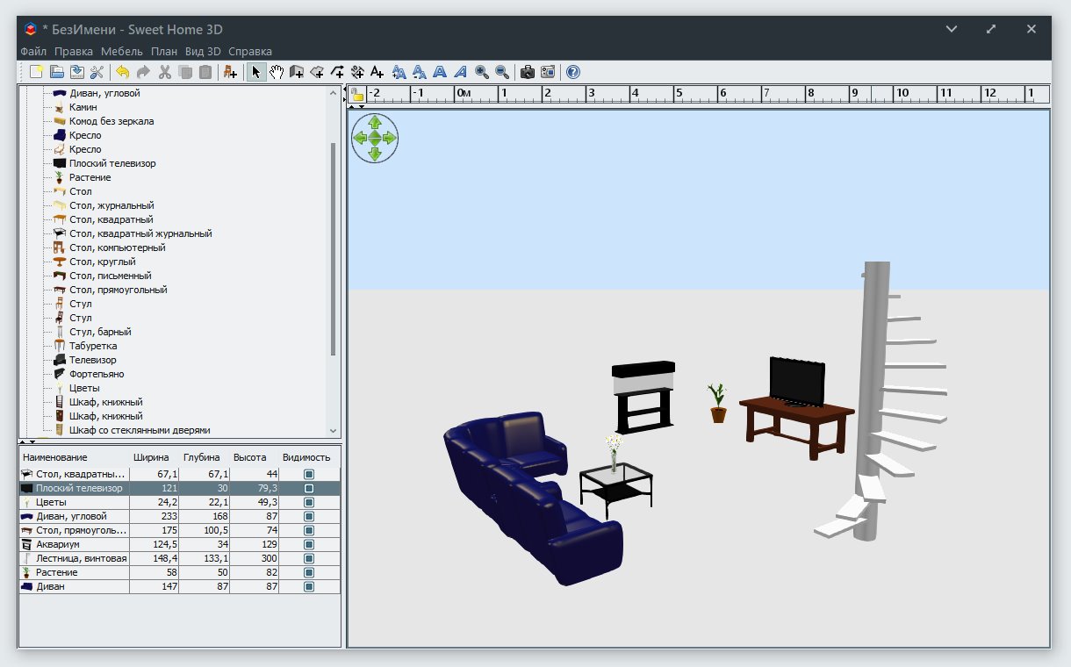
Task: Open the Preferences tools icon
Action: 97,72
